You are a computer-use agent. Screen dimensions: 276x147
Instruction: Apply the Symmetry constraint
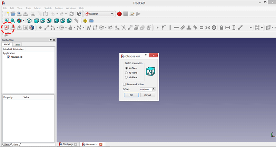(208, 27)
